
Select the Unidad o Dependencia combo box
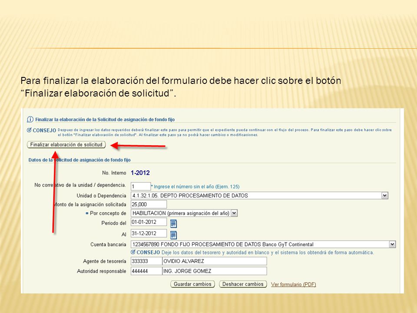tap(260, 196)
